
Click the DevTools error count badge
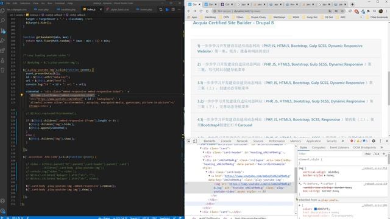(x=353, y=141)
